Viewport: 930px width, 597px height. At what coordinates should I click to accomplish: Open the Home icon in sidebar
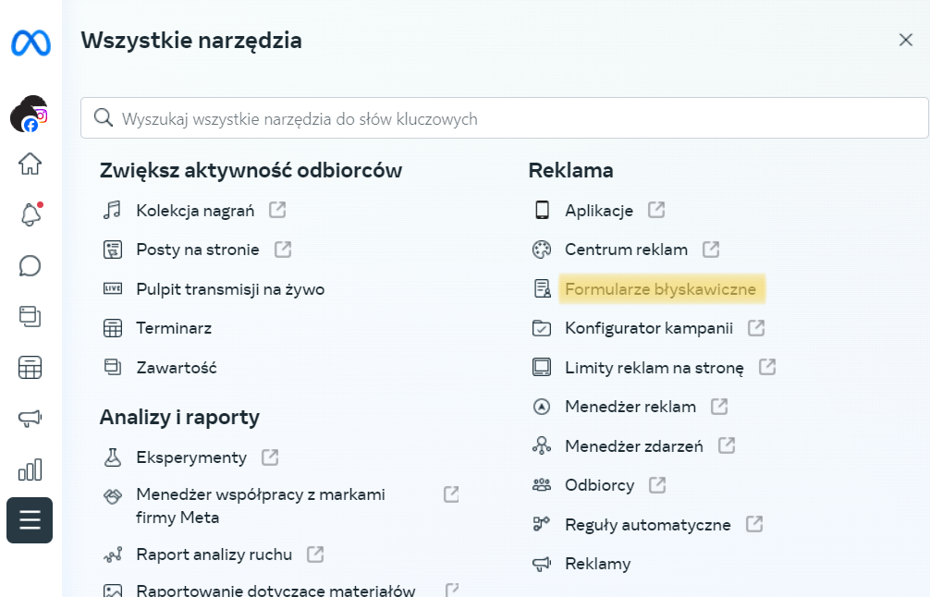tap(31, 164)
